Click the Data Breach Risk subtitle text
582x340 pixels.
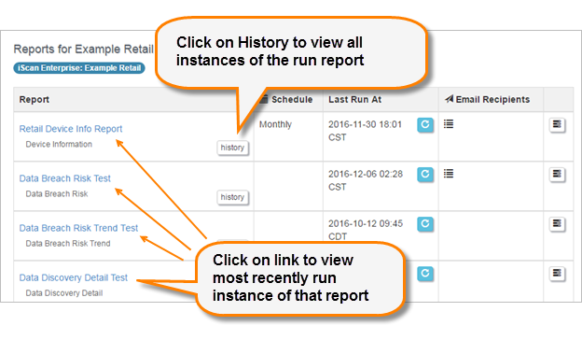point(56,194)
